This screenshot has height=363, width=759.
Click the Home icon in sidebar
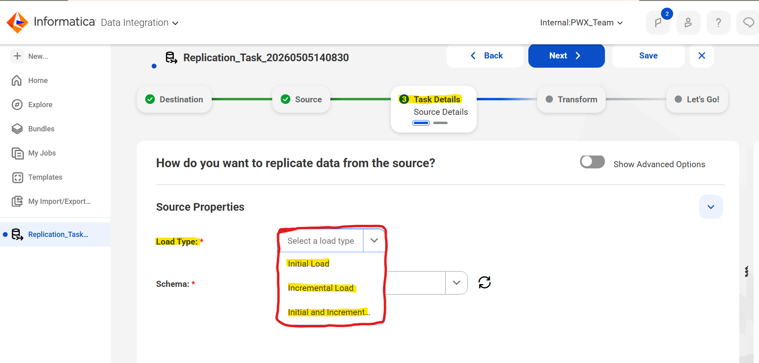[17, 81]
